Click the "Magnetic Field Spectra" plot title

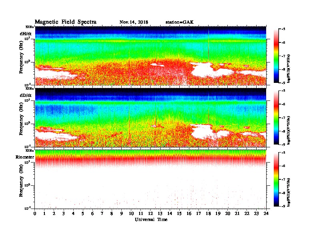[66, 22]
